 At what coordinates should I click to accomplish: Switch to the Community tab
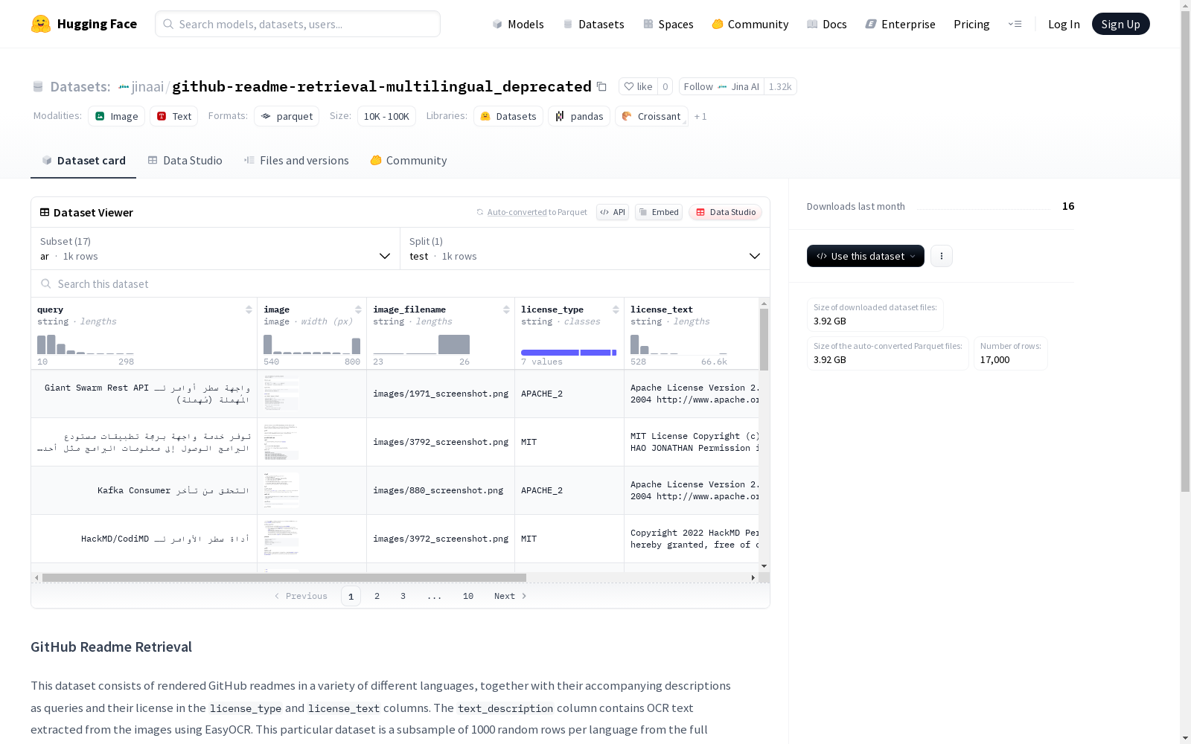[x=409, y=161]
